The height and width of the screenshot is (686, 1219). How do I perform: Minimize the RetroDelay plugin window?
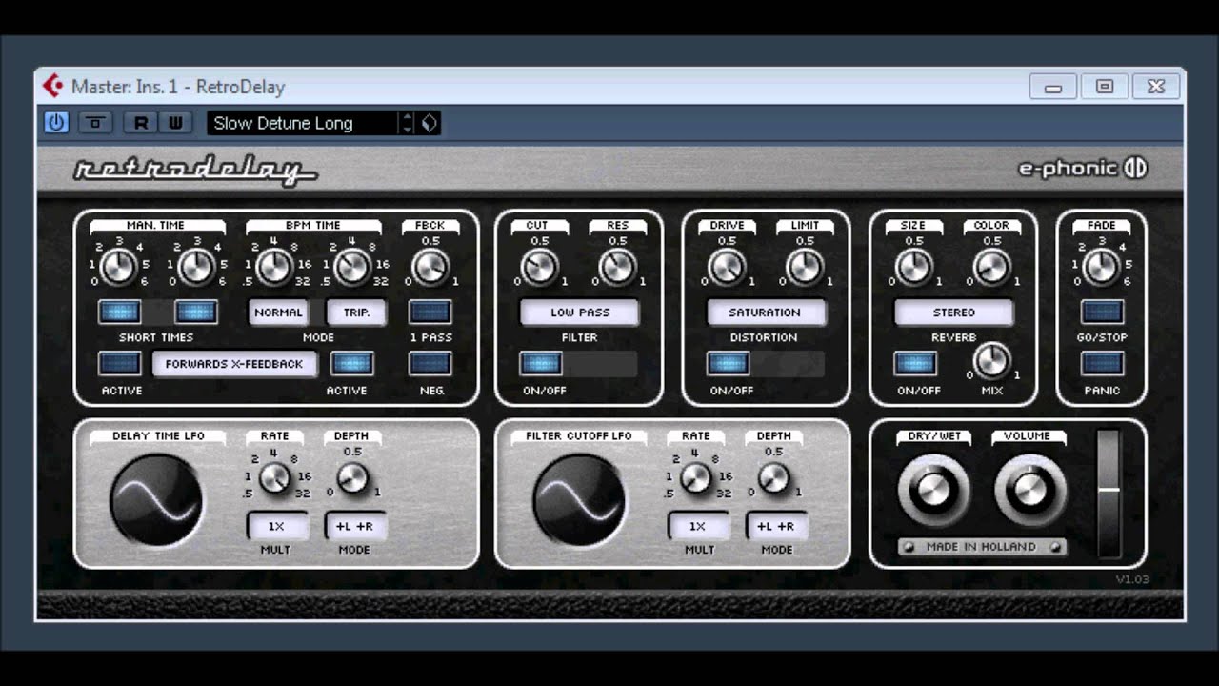(x=1052, y=87)
